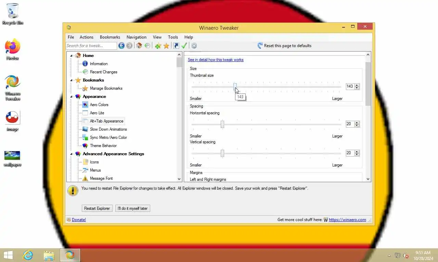The width and height of the screenshot is (438, 262).
Task: Select the Information tree item
Action: point(99,64)
